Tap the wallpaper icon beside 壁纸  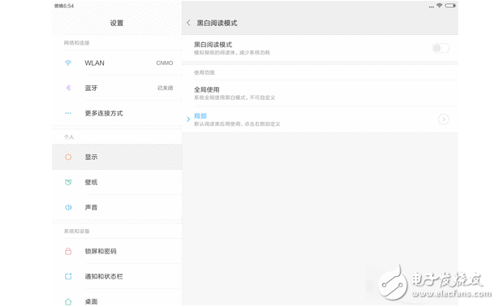(x=68, y=182)
